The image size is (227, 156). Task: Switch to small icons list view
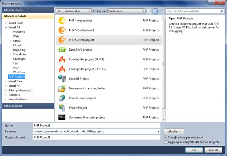tap(149, 11)
